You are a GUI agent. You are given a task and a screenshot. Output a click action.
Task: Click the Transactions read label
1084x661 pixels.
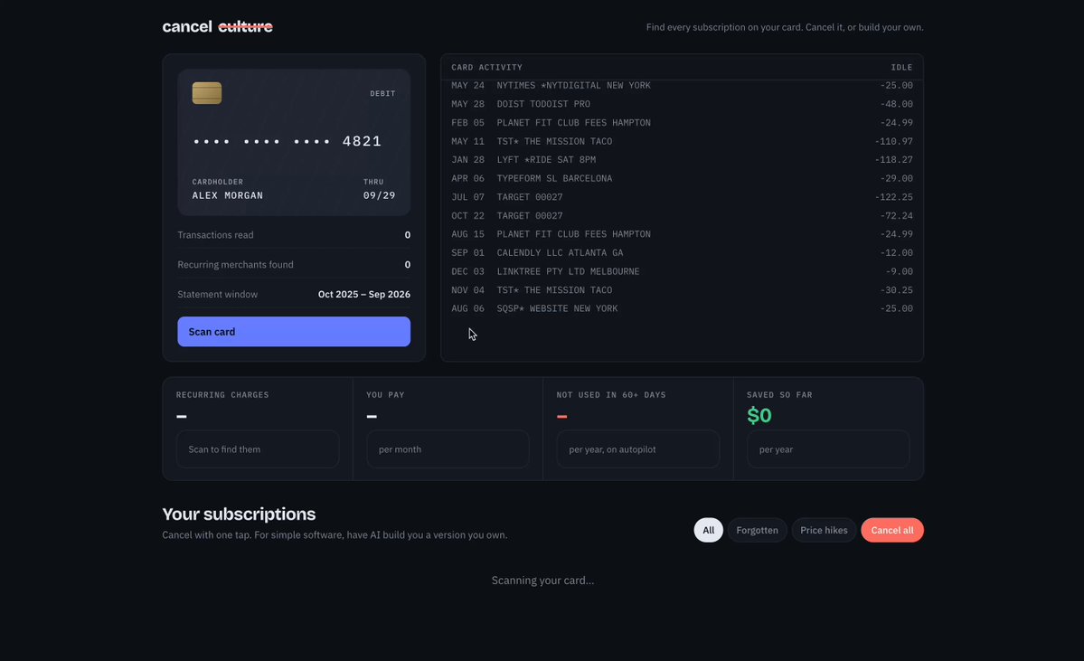pos(216,235)
